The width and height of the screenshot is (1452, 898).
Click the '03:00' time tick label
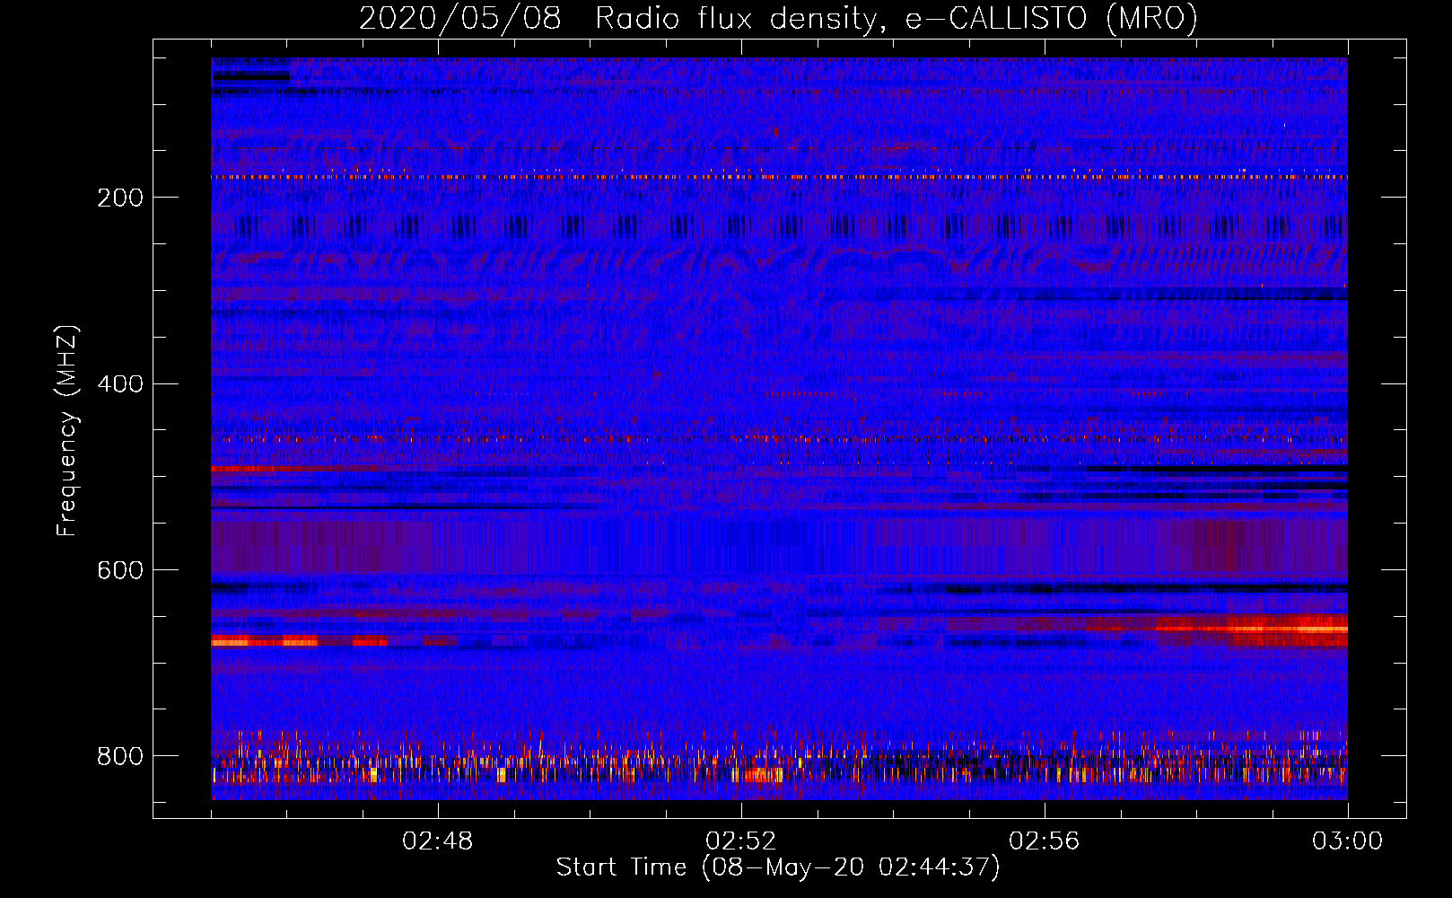coord(1348,841)
